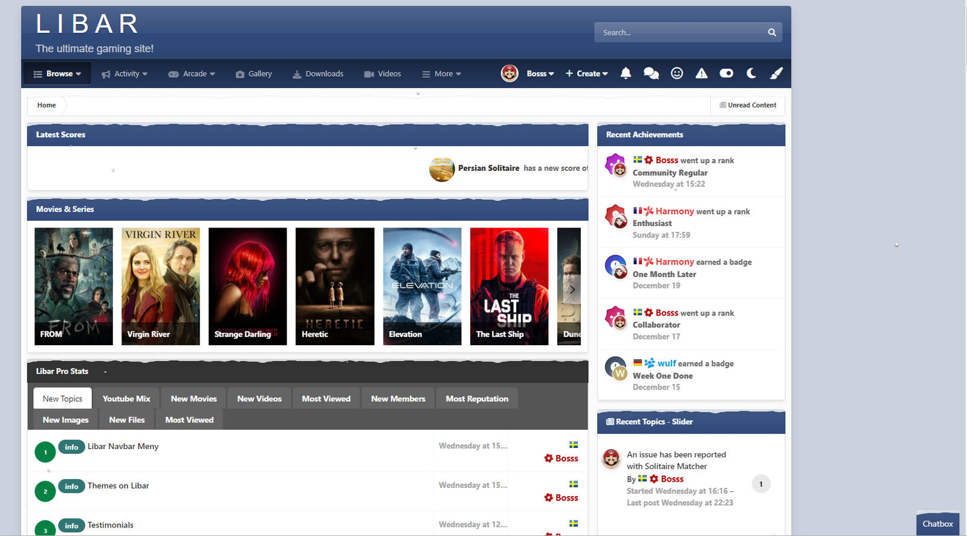Toggle the switch icon in navbar
This screenshot has width=967, height=536.
tap(726, 73)
